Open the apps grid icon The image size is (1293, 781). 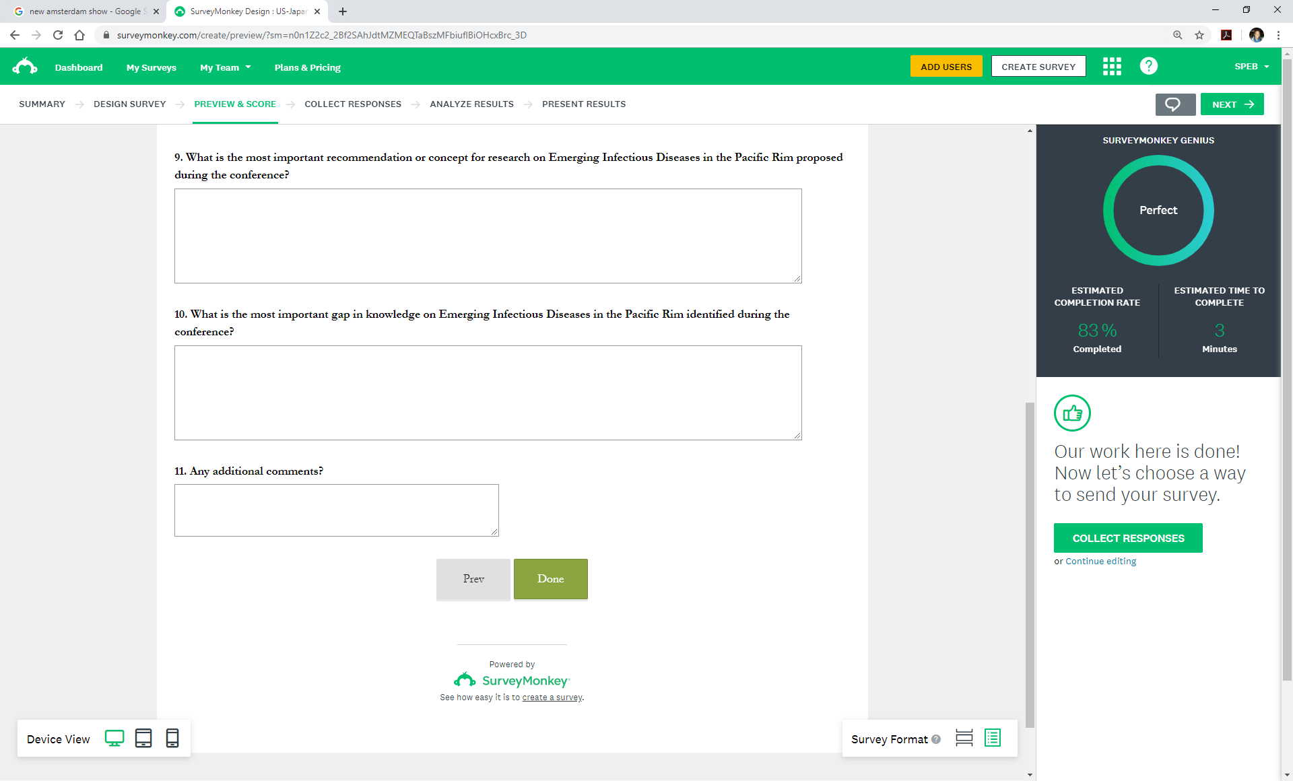click(1112, 66)
